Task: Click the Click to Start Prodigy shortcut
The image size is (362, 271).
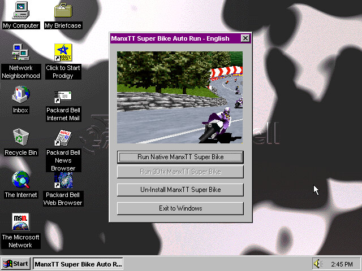Action: click(x=63, y=53)
